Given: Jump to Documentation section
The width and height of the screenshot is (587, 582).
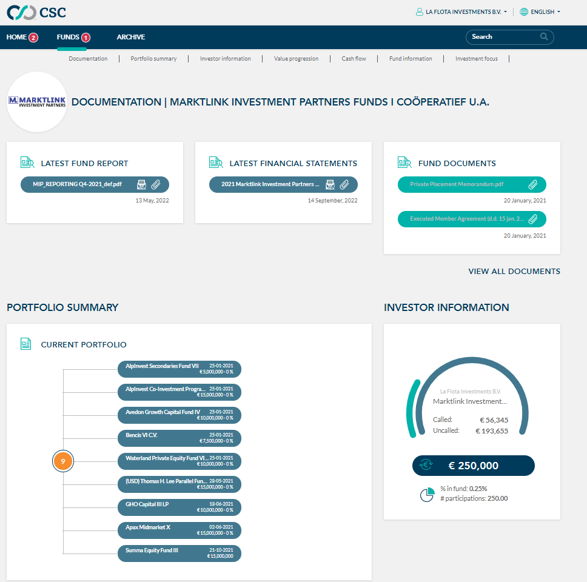Looking at the screenshot, I should tap(88, 59).
